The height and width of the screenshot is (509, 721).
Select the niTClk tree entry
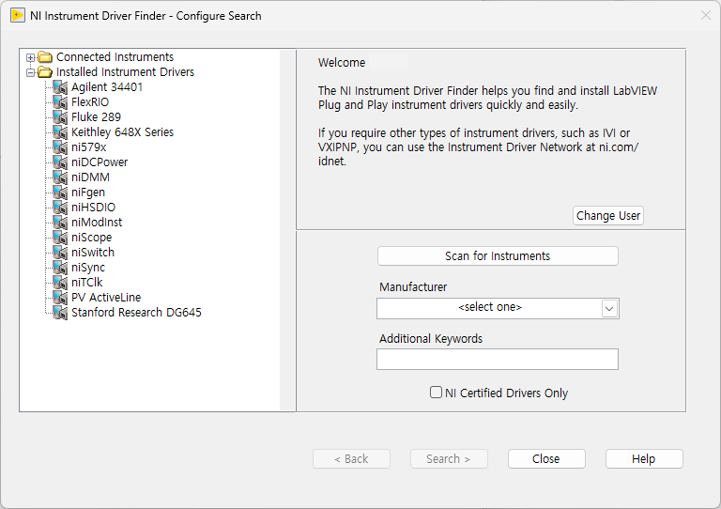[x=87, y=283]
